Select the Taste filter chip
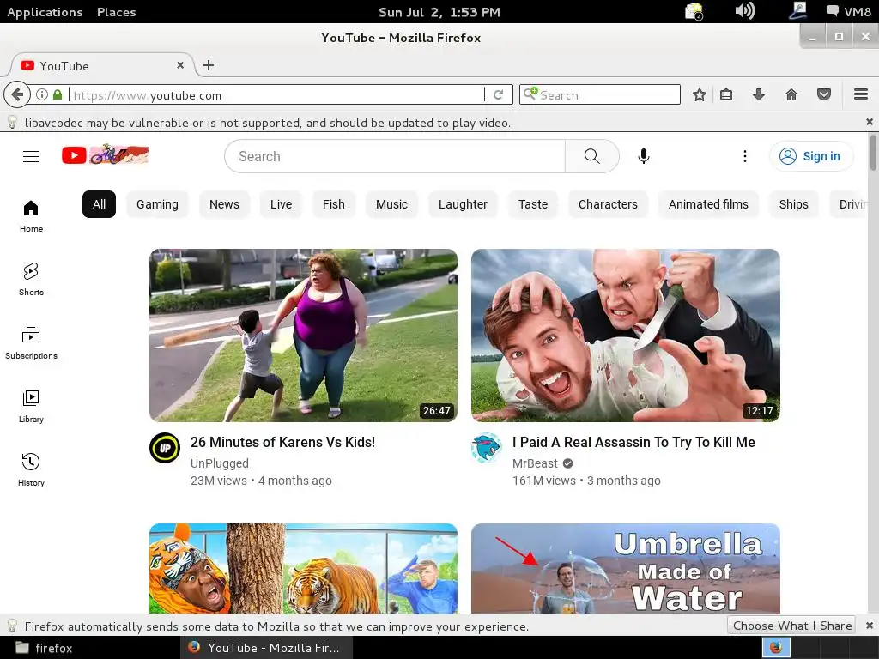 click(532, 204)
